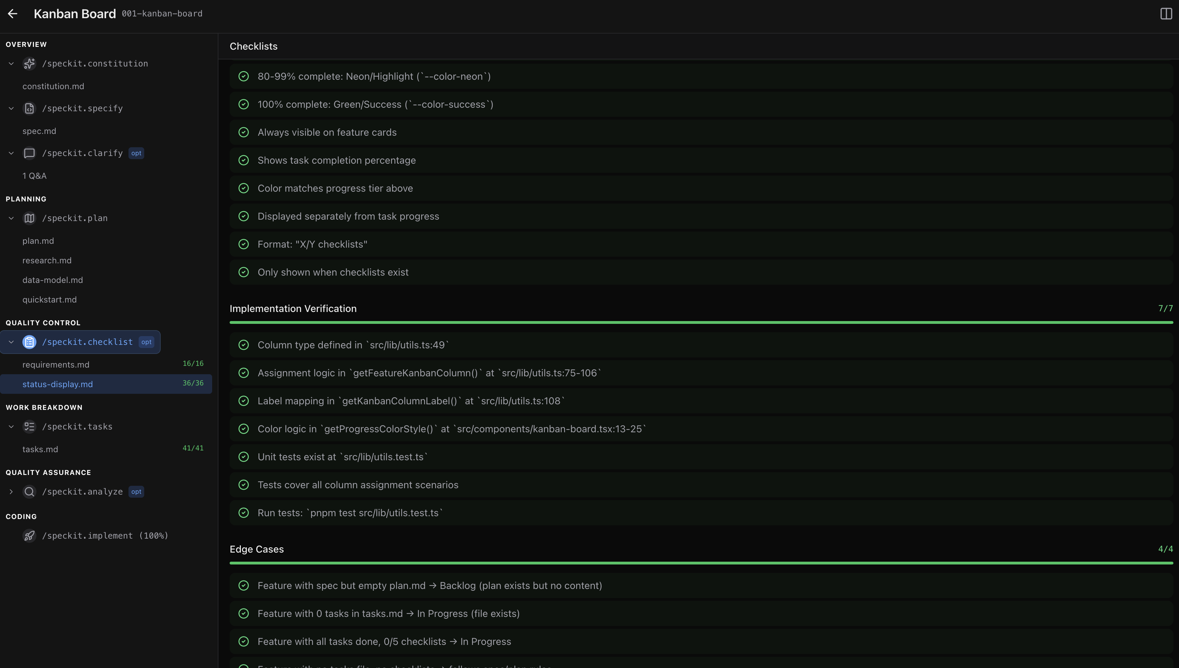Image resolution: width=1179 pixels, height=668 pixels.
Task: Collapse the /speckit.checklist section
Action: click(11, 342)
